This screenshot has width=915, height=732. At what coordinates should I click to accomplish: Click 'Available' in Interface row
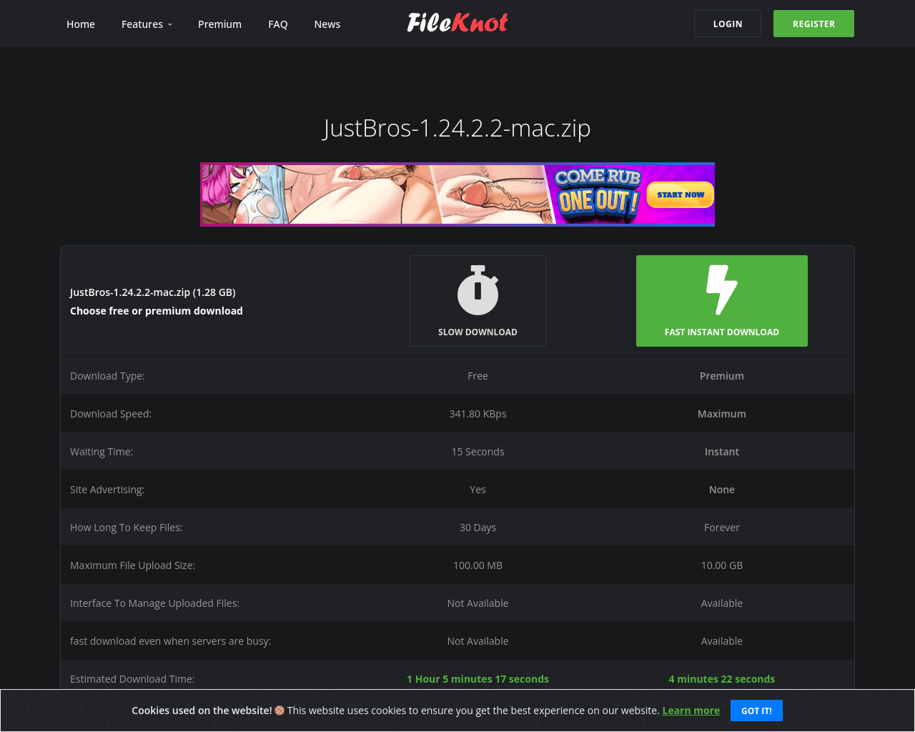pos(722,603)
